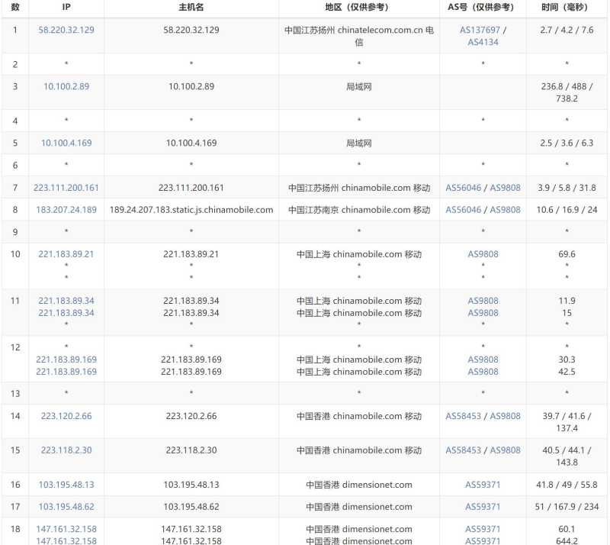
Task: Open the IP 223.111.200.161 for hop 7
Action: [66, 187]
